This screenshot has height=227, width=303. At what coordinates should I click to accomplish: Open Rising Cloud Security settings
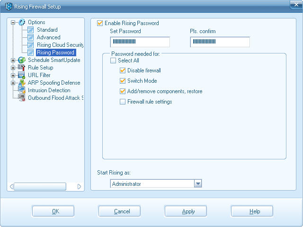[60, 45]
